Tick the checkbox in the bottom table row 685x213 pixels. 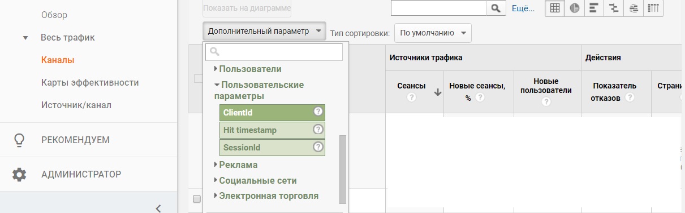coord(197,198)
